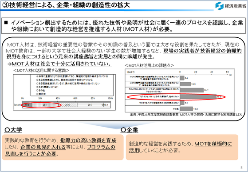Viewport: 248px width, 172px height.
Task: Click the 21.6 cross-hatched segment of the stacked bar
Action: click(x=67, y=105)
